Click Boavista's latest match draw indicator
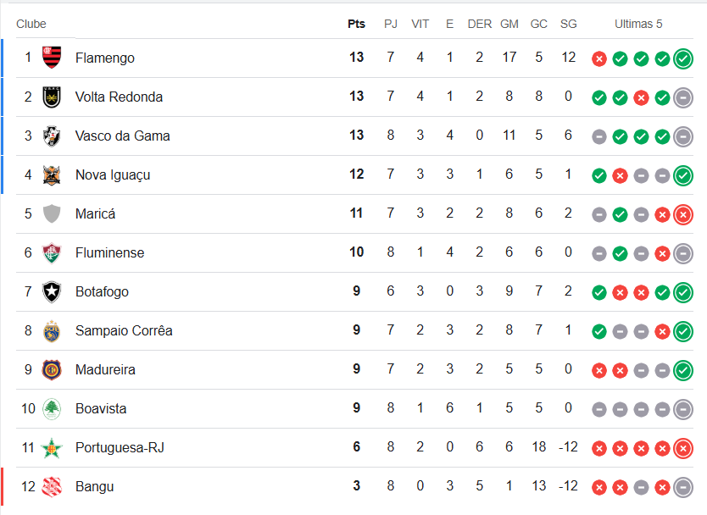This screenshot has height=515, width=707. 682,409
